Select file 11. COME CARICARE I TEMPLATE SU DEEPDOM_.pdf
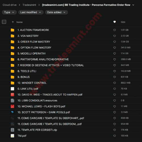 pyautogui.click(x=71, y=124)
